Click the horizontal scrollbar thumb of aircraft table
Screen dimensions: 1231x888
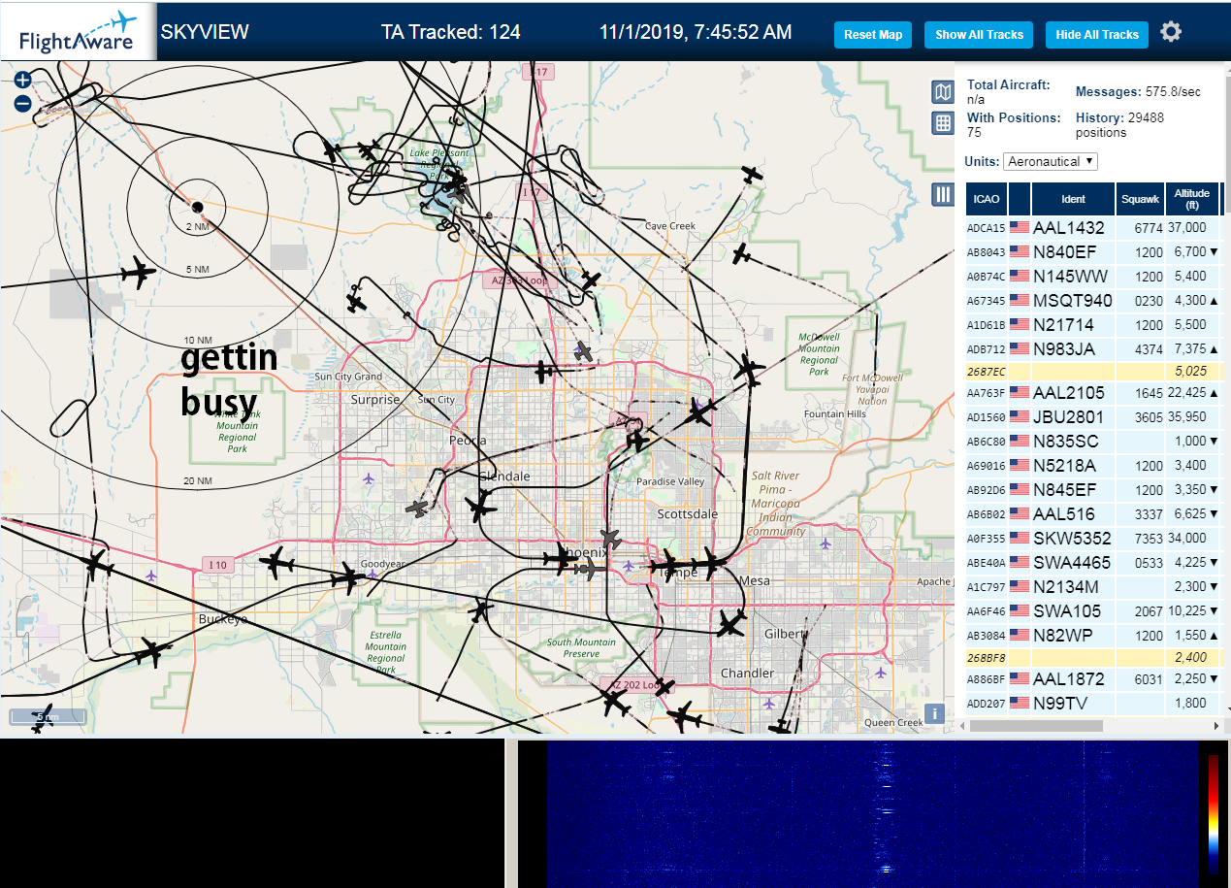pyautogui.click(x=1036, y=725)
